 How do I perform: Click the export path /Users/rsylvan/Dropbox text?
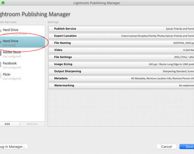(x=157, y=36)
